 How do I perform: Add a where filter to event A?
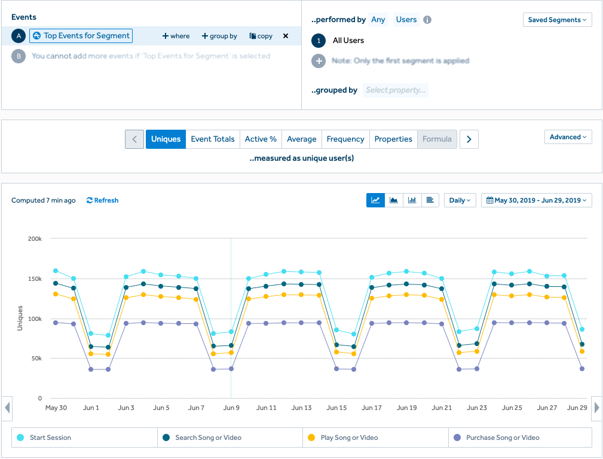(176, 36)
